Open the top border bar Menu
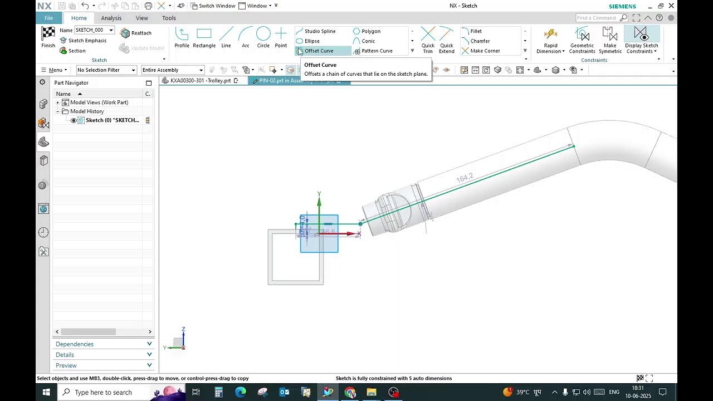The image size is (713, 401). (53, 70)
